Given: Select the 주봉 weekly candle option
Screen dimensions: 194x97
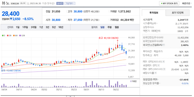Looking at the screenshot, I should click(x=109, y=27).
